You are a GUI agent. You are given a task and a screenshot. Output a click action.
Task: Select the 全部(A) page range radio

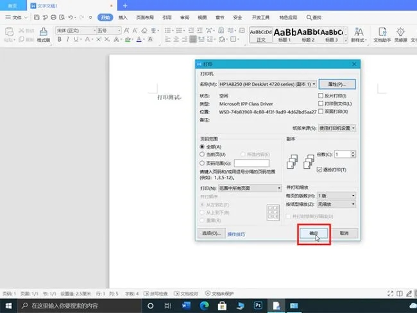pyautogui.click(x=202, y=147)
